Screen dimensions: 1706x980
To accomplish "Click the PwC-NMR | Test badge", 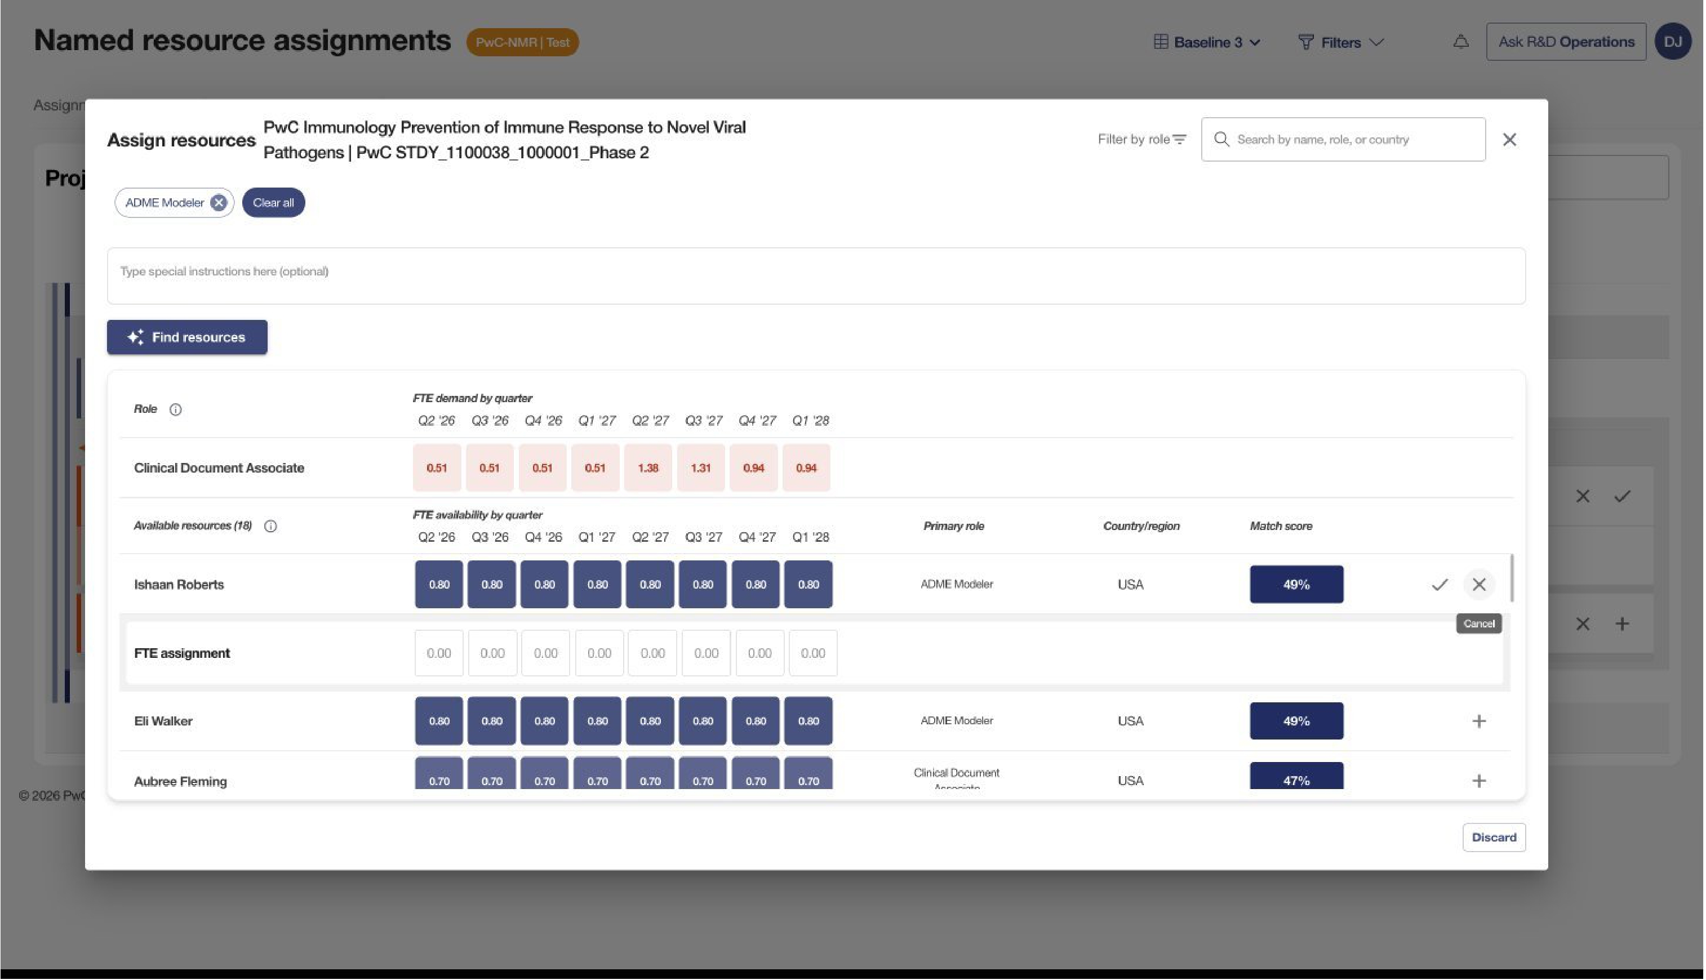I will (x=522, y=42).
